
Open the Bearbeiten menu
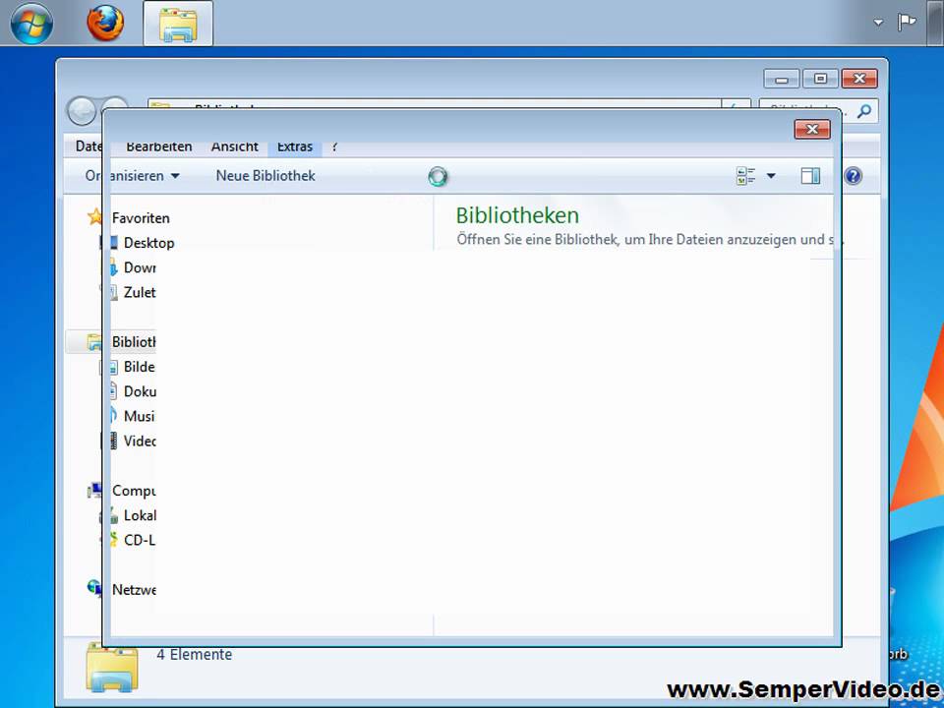(x=159, y=147)
